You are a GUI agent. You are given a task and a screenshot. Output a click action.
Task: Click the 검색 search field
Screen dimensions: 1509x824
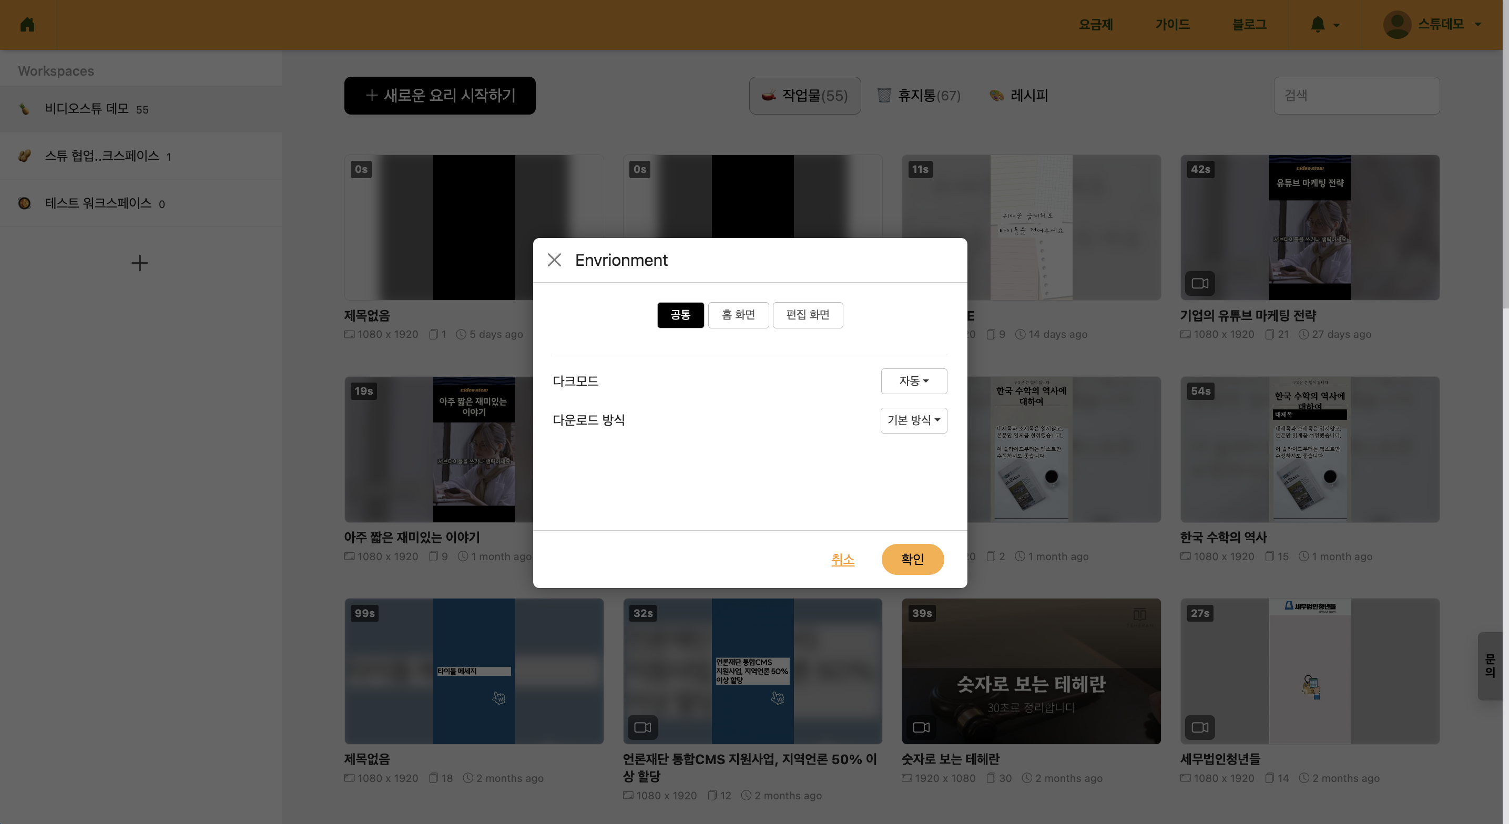click(1356, 96)
